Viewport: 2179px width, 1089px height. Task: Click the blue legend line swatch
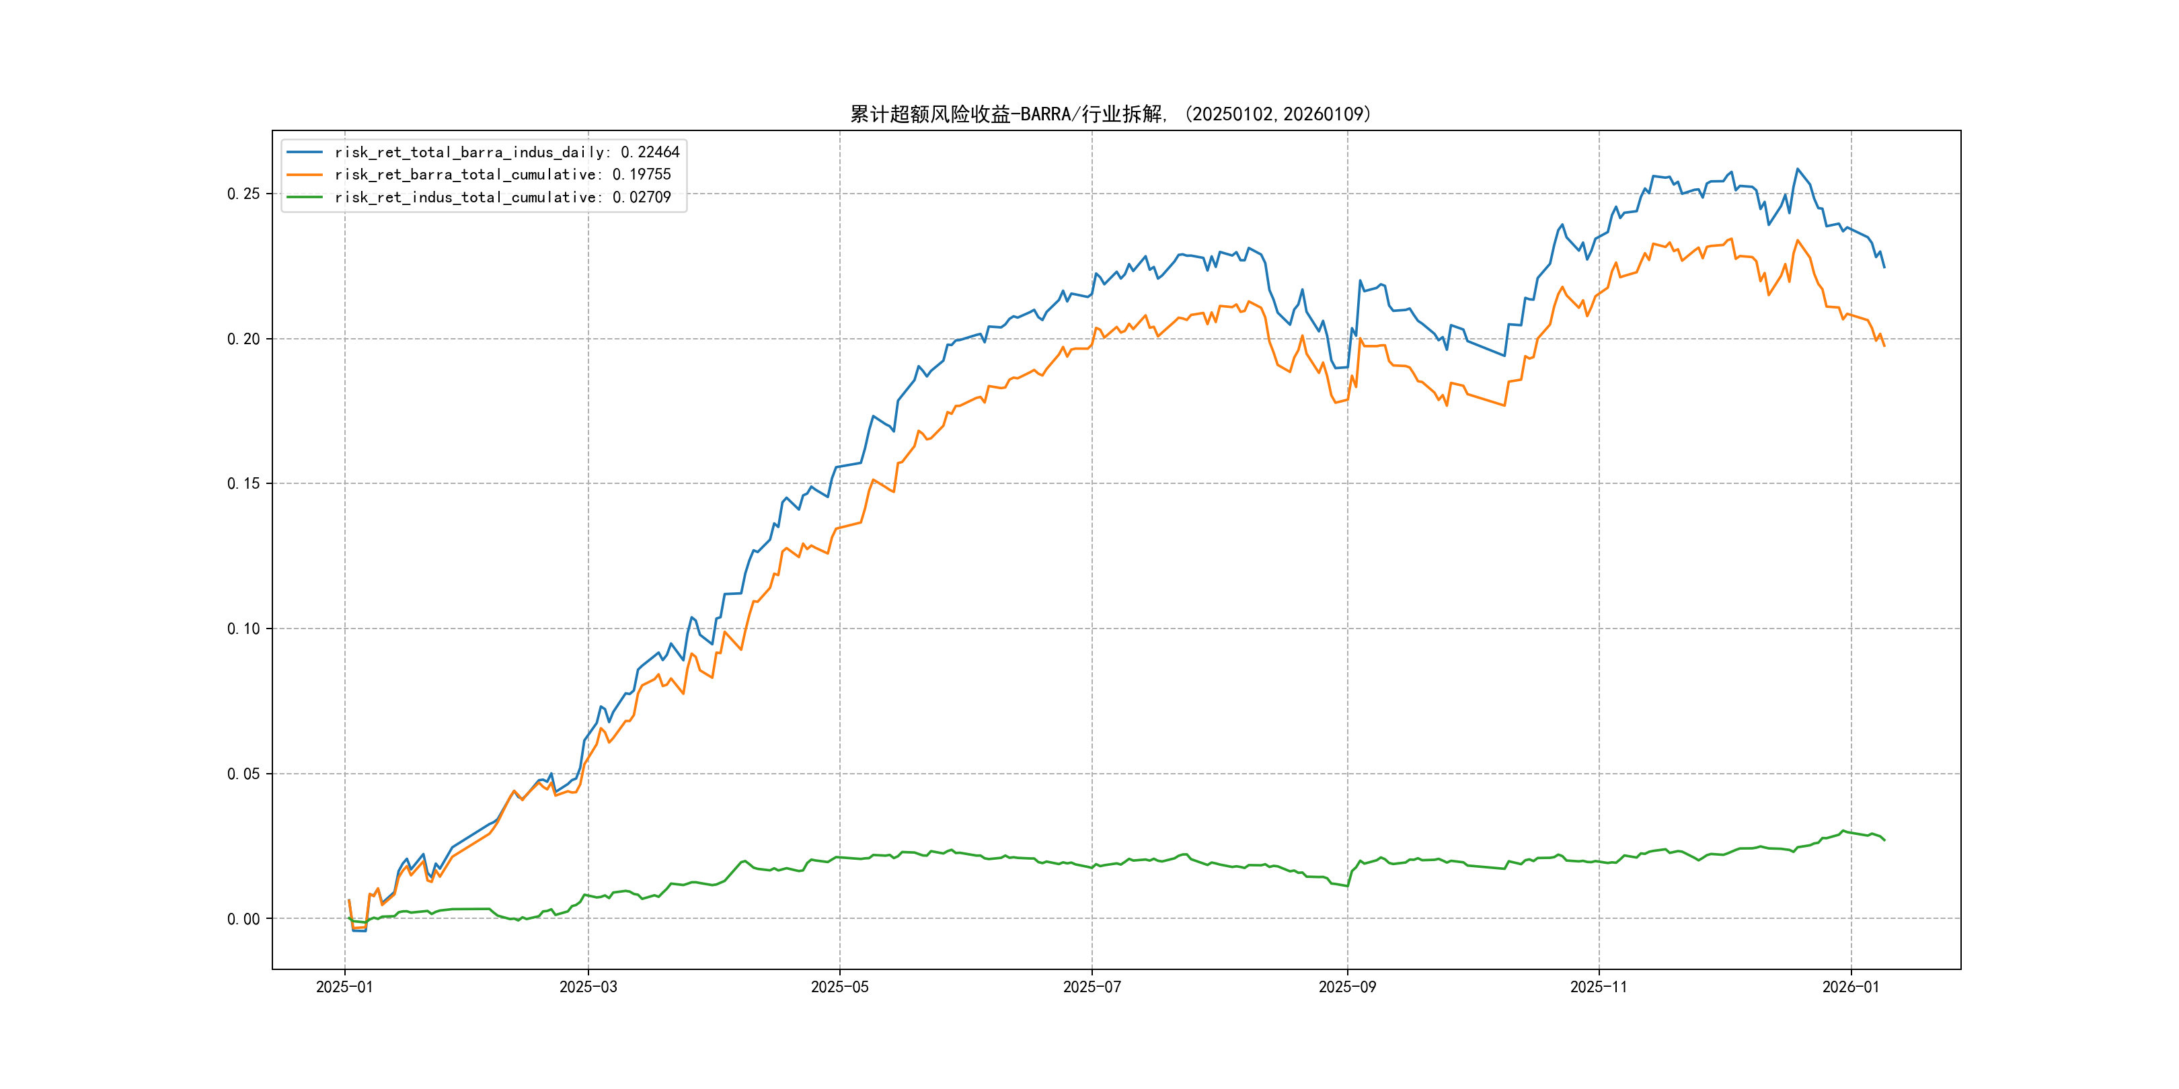pyautogui.click(x=305, y=152)
